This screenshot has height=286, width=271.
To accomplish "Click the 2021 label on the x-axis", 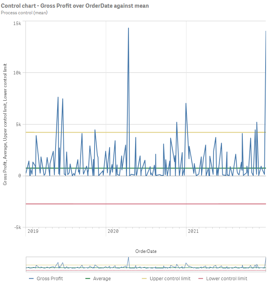I will point(193,231).
